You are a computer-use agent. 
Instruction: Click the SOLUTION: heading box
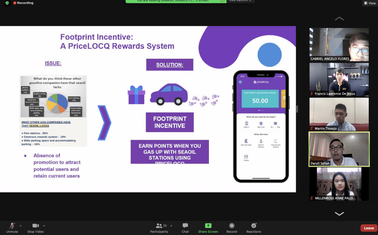(x=170, y=65)
